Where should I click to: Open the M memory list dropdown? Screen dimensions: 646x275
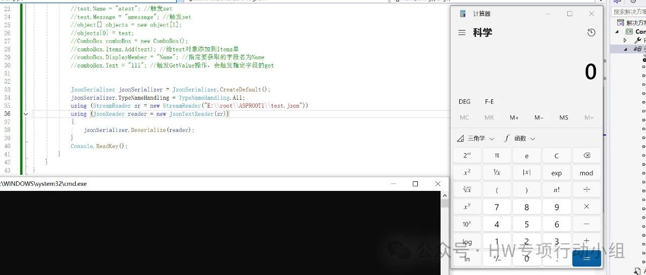pos(588,117)
